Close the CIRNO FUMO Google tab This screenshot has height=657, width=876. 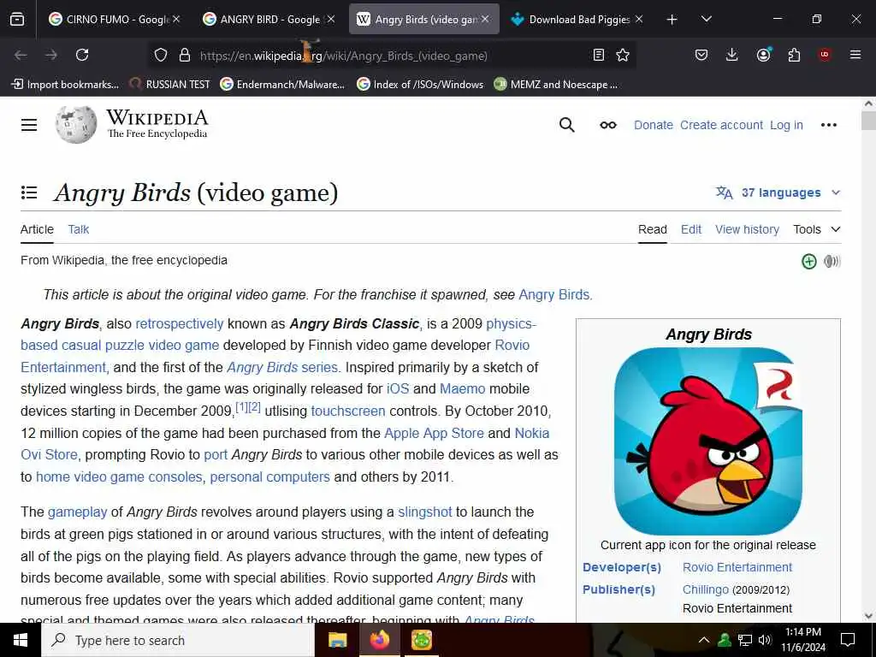click(x=176, y=19)
